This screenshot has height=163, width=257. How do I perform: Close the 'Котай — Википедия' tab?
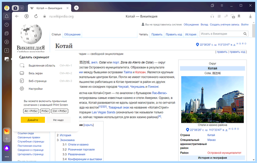point(67,8)
